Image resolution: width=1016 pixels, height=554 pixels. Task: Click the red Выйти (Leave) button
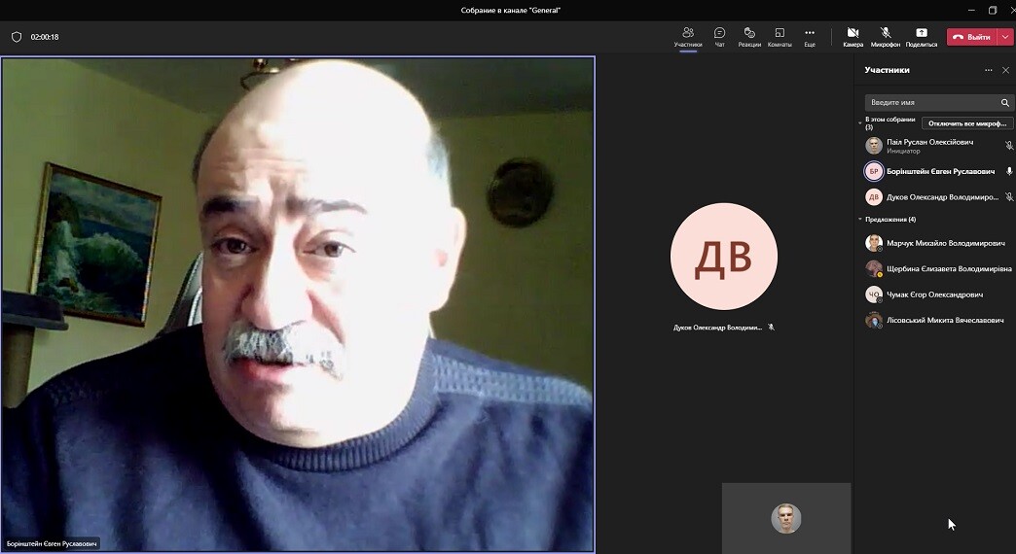(x=971, y=37)
